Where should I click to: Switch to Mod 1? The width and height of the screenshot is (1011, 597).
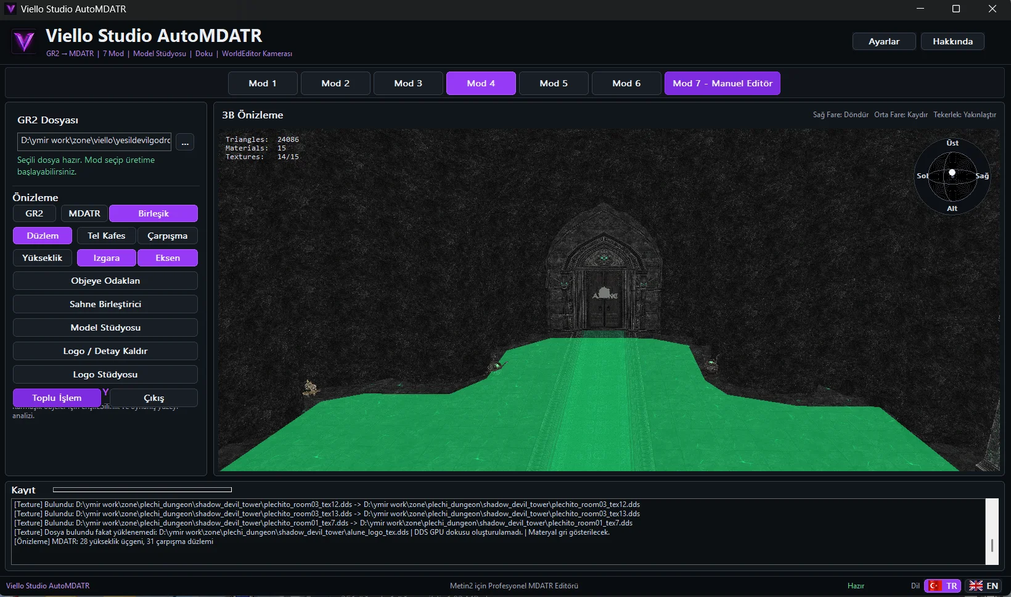click(263, 83)
